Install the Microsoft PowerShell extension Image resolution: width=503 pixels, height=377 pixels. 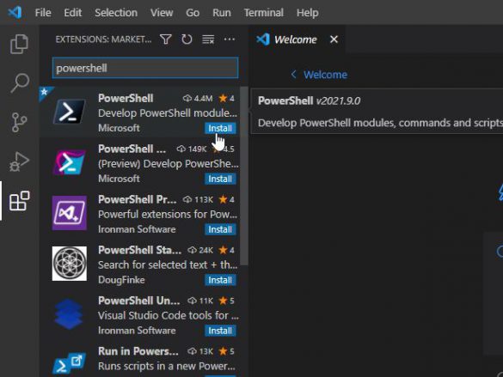[220, 128]
